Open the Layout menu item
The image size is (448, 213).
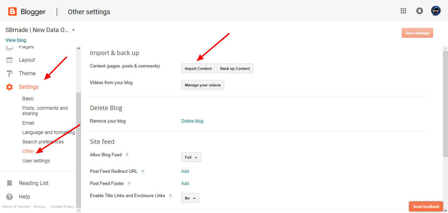(27, 60)
